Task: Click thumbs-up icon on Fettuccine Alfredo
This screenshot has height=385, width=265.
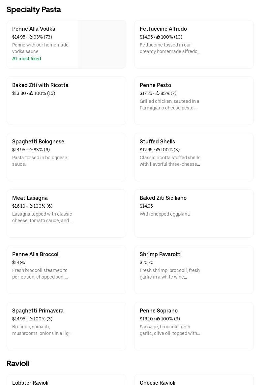Action: [x=158, y=37]
